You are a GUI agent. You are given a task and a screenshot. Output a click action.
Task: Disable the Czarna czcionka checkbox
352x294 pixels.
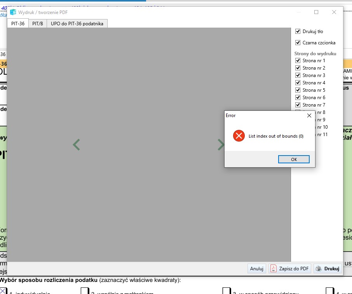298,43
